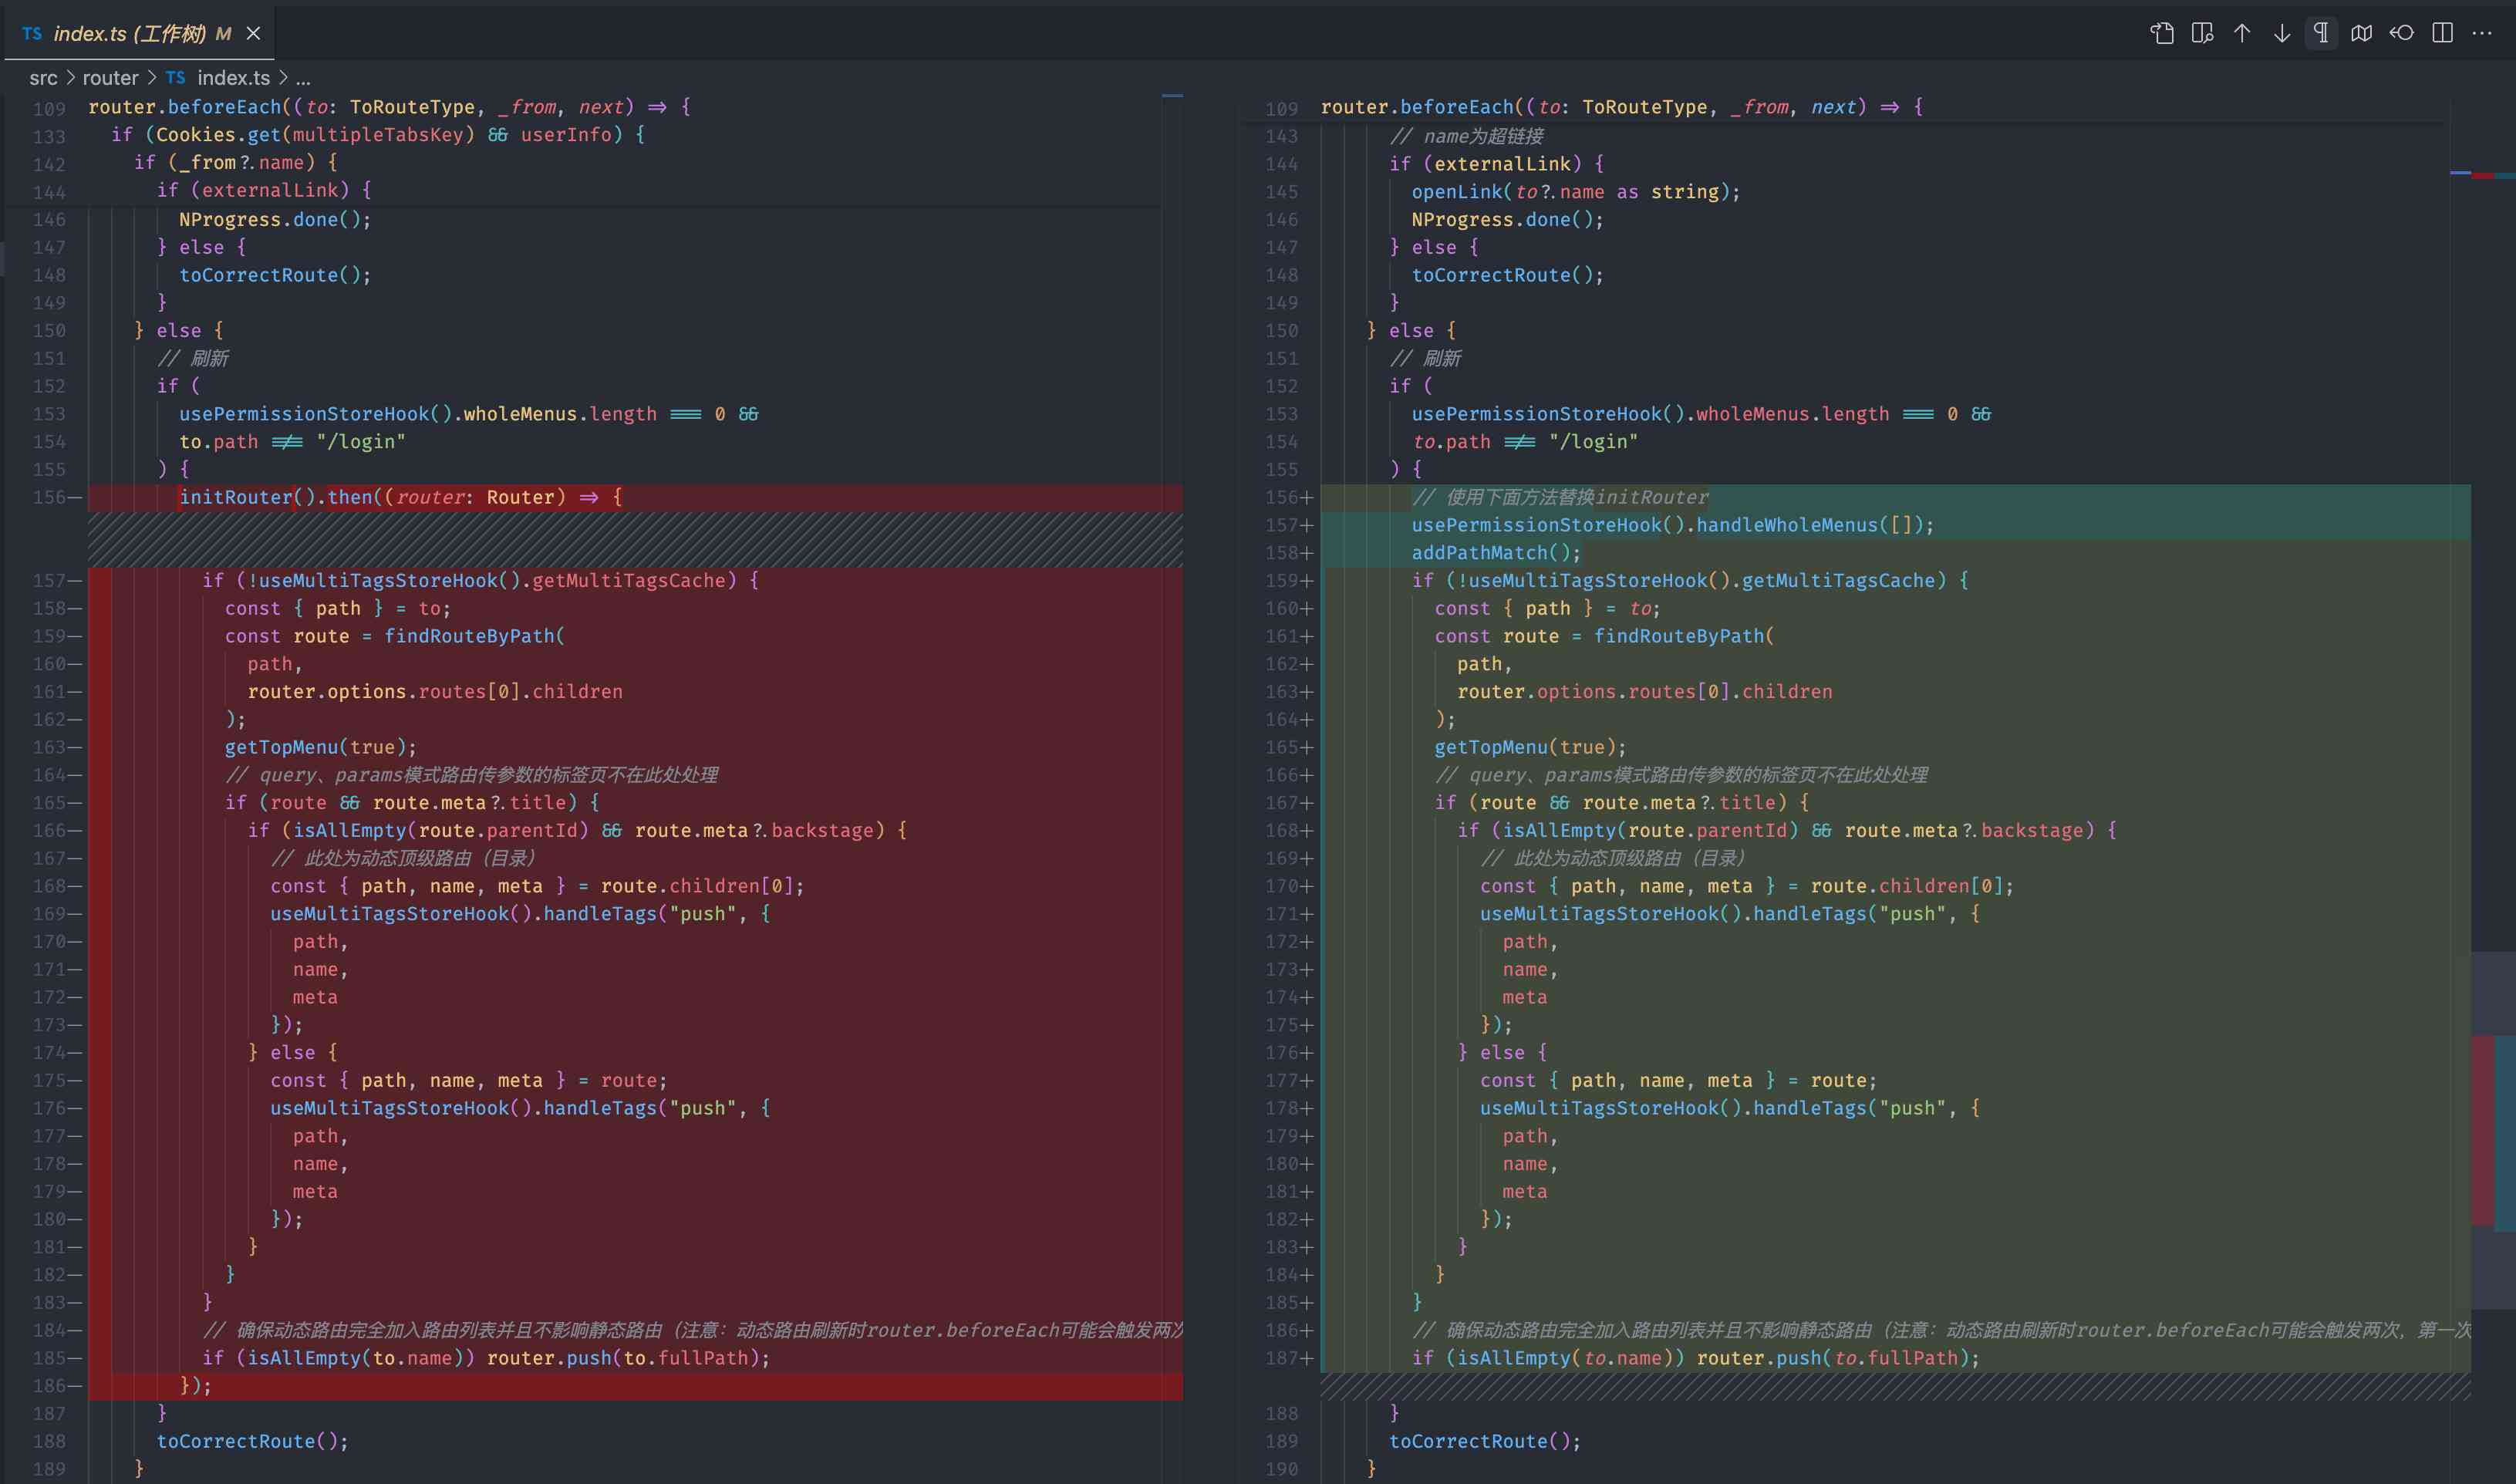2516x1484 pixels.
Task: Go to next change with down arrow
Action: 2282,33
